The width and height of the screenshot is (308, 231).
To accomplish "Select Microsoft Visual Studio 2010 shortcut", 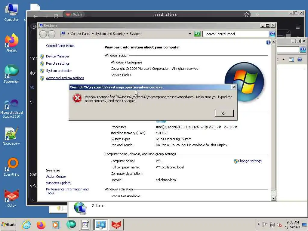I will [11, 108].
